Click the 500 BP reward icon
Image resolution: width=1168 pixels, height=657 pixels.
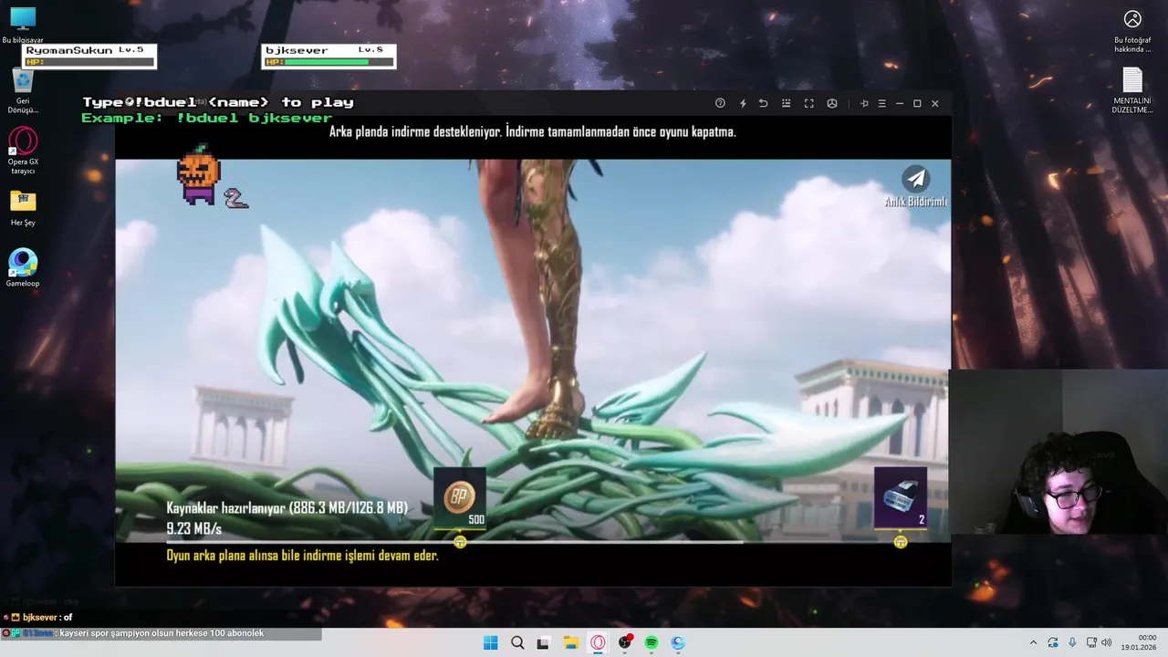point(460,498)
